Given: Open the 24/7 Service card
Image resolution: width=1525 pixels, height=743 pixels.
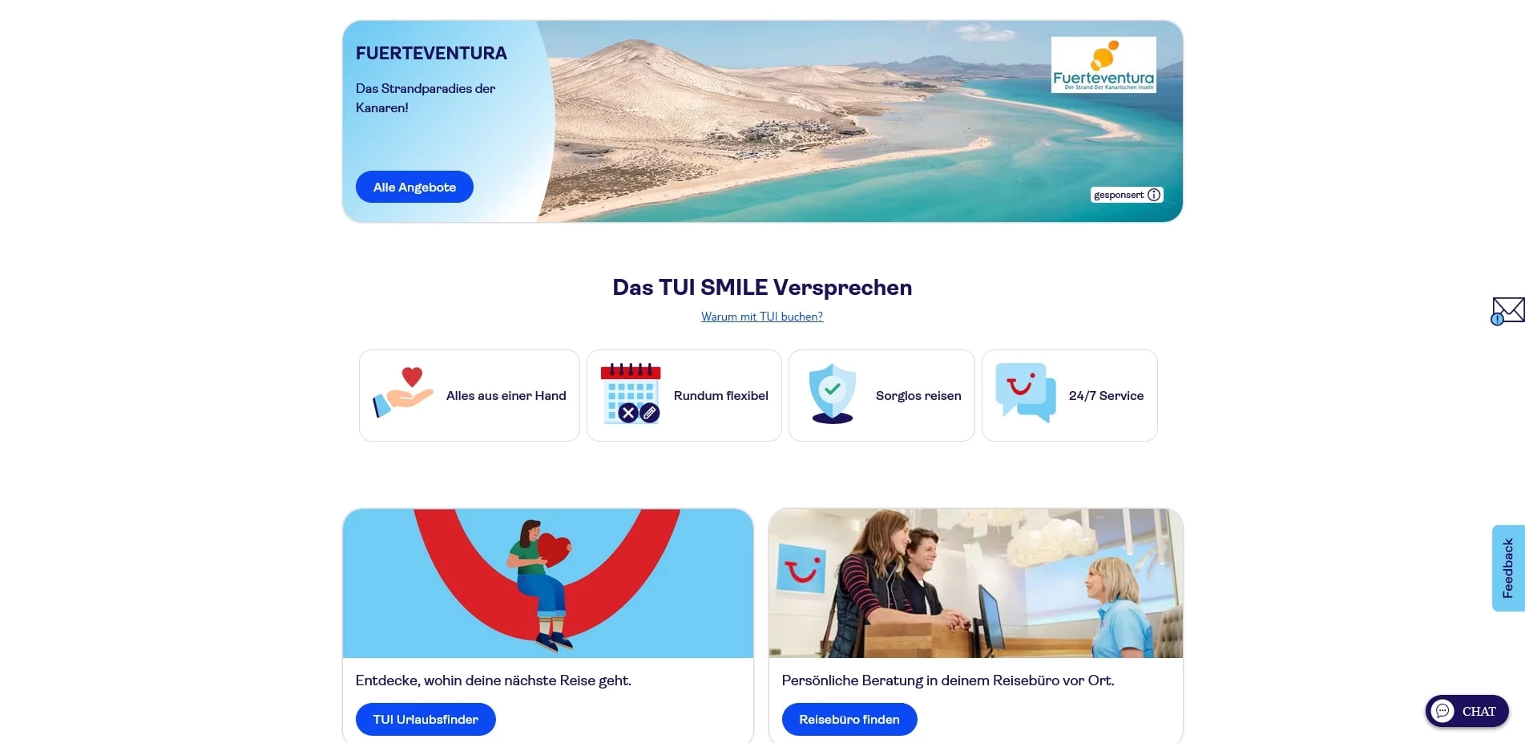Looking at the screenshot, I should (x=1070, y=395).
